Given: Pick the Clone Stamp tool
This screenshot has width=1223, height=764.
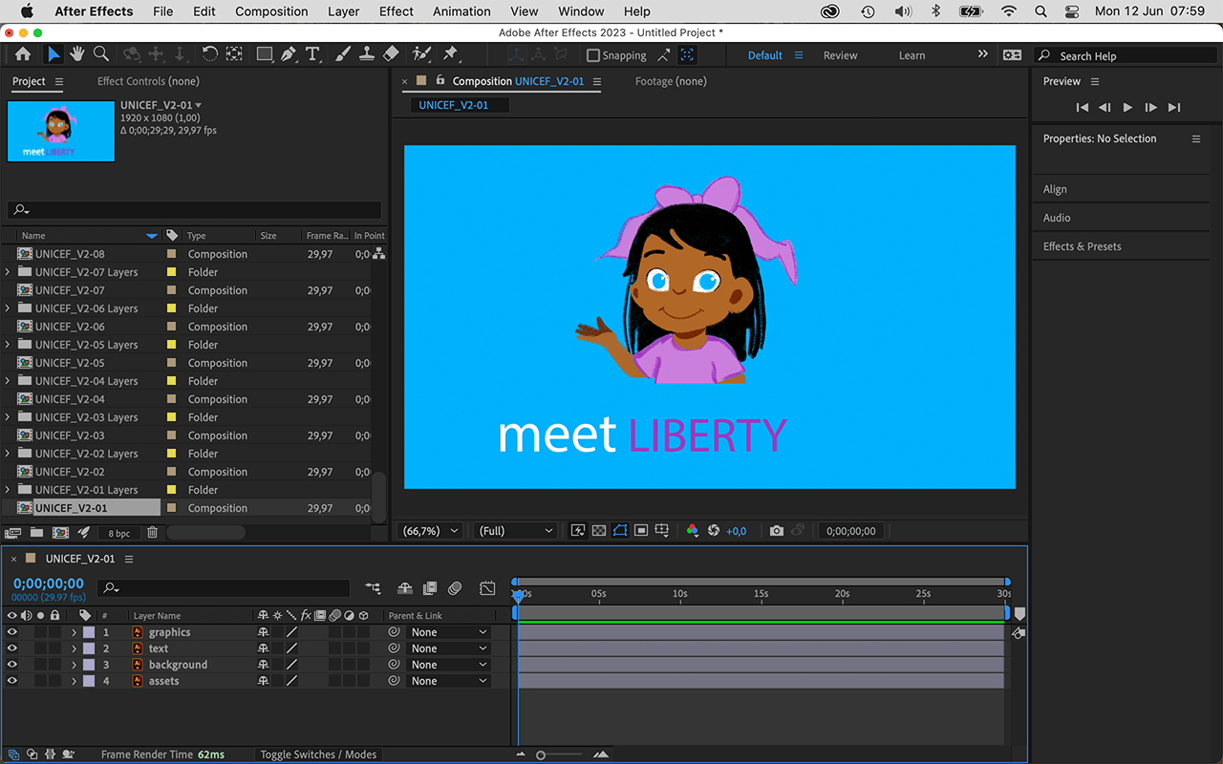Looking at the screenshot, I should coord(367,54).
